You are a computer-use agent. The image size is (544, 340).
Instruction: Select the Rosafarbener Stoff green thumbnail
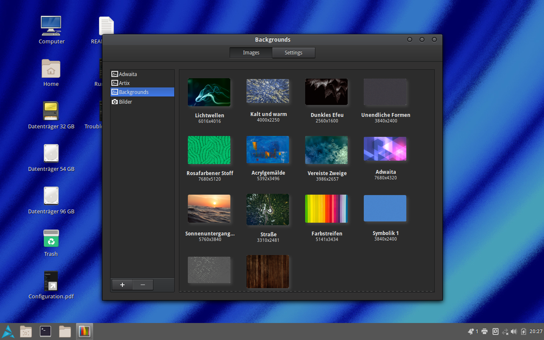pos(209,150)
